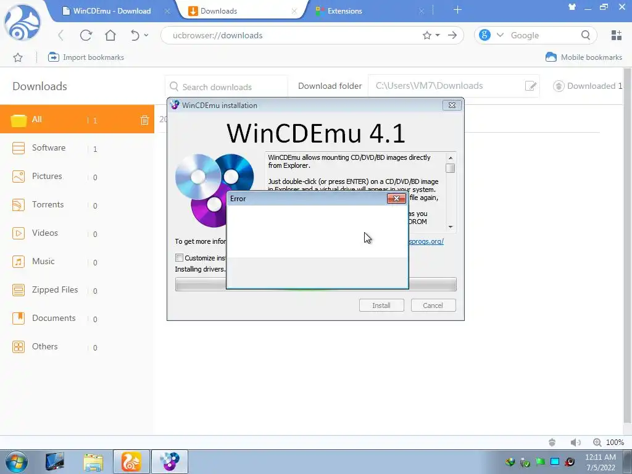Toggle the sound speaker icon in the status bar
This screenshot has width=632, height=474.
[x=576, y=443]
